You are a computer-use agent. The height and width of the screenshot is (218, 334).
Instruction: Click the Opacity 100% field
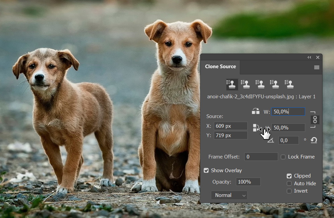(248, 182)
